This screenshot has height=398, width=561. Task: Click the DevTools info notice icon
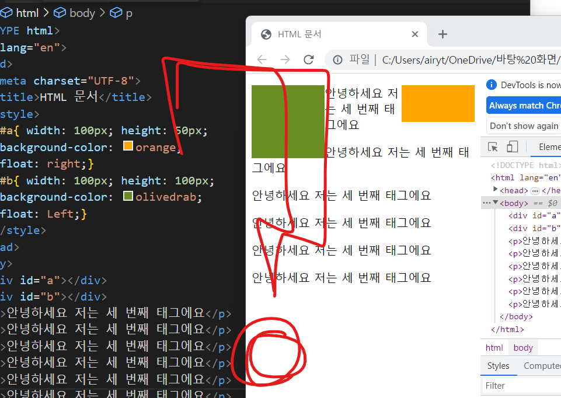[492, 85]
